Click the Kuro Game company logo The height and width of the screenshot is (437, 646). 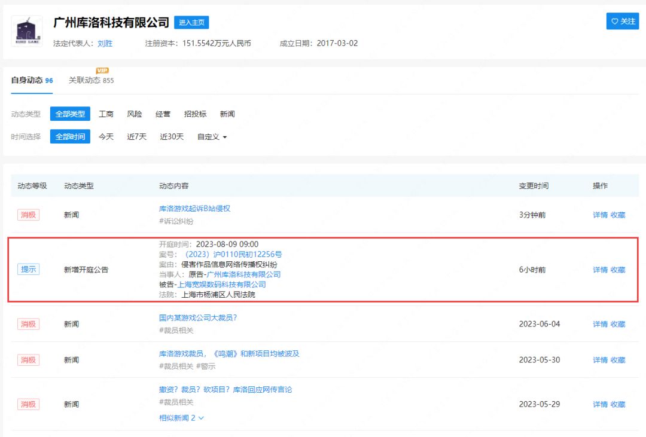coord(27,31)
